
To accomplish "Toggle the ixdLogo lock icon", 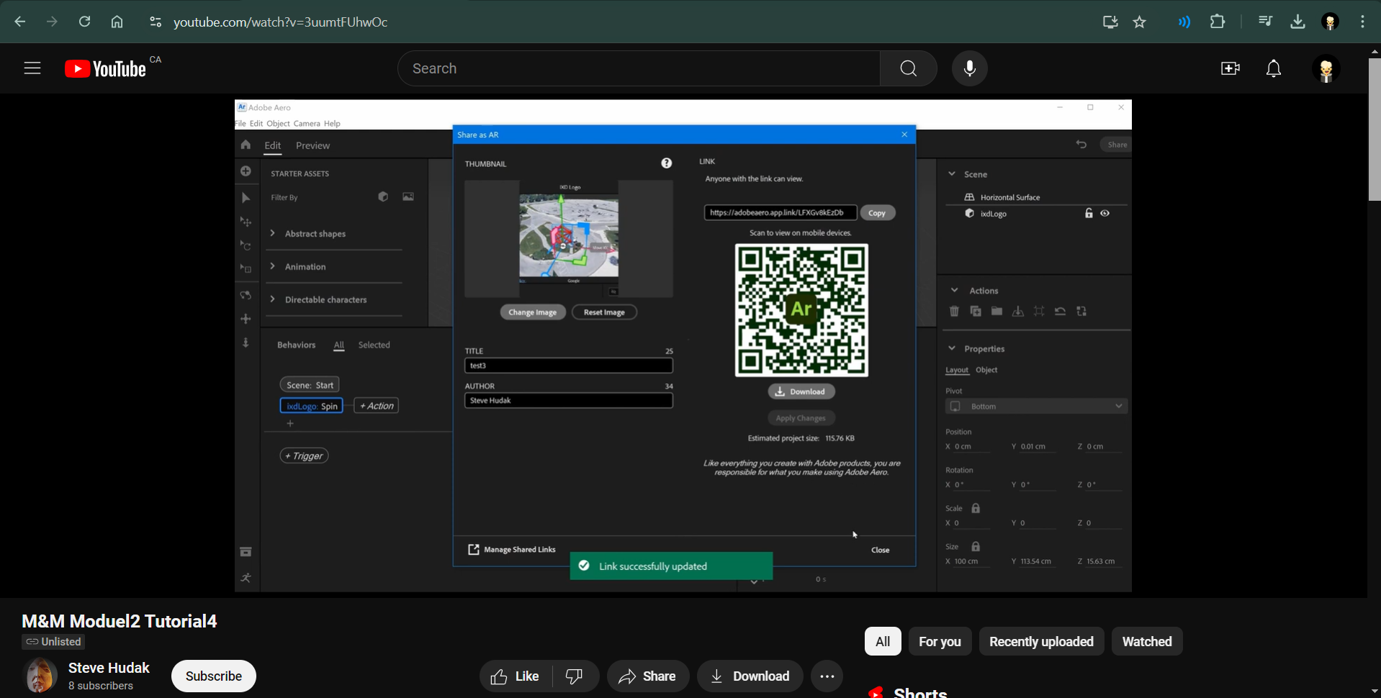I will click(1089, 214).
